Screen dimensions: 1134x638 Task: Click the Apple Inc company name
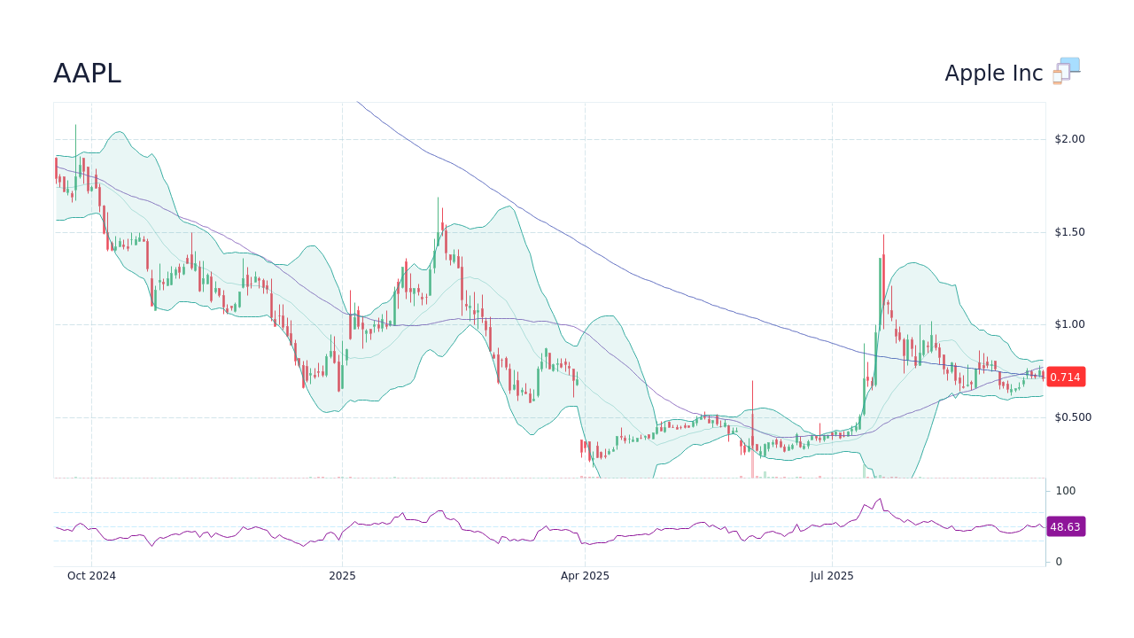[993, 73]
